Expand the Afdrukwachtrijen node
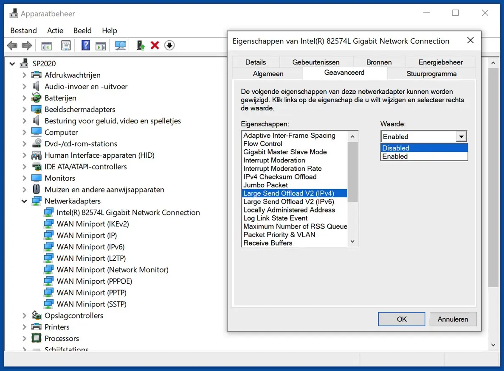The height and width of the screenshot is (371, 504). [25, 75]
